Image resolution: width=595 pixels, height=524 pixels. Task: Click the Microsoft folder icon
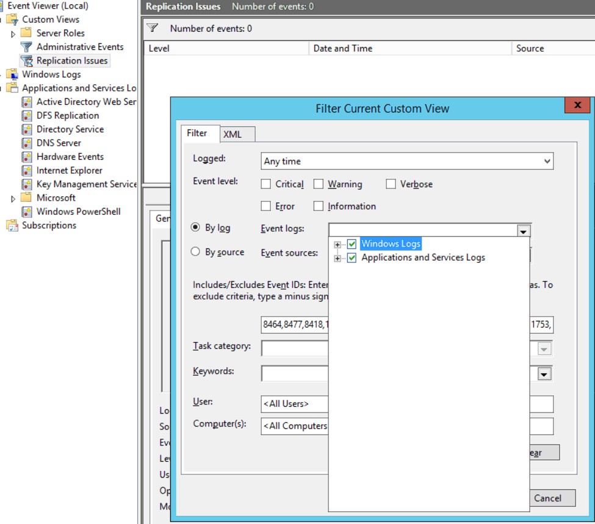[26, 197]
